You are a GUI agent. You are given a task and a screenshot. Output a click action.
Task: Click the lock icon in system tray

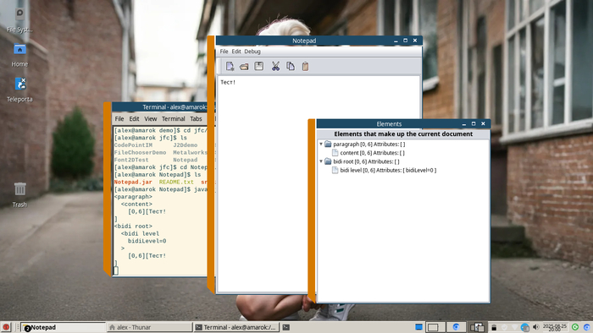pyautogui.click(x=494, y=327)
